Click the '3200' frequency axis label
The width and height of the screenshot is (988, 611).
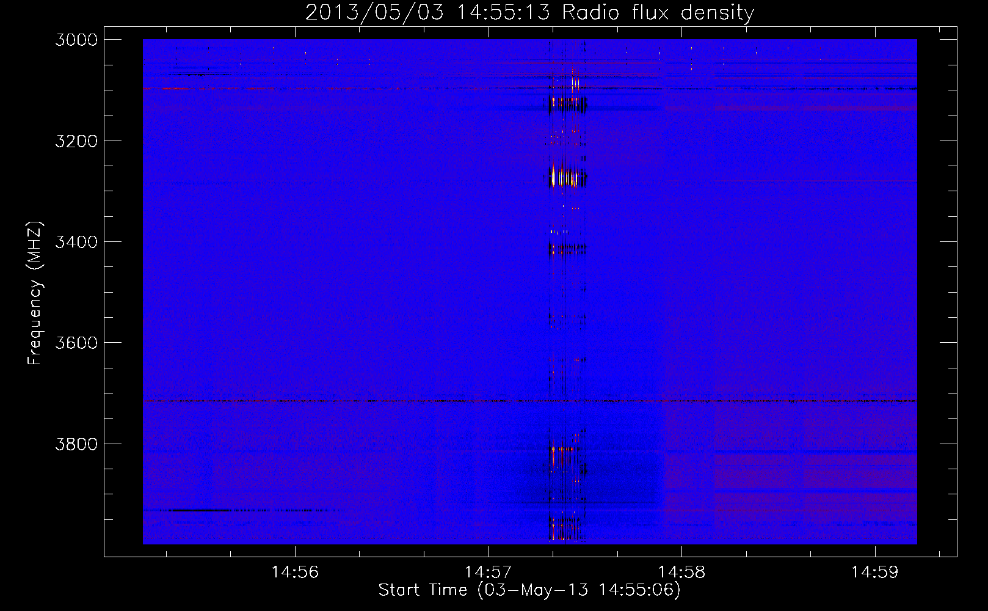click(x=76, y=141)
